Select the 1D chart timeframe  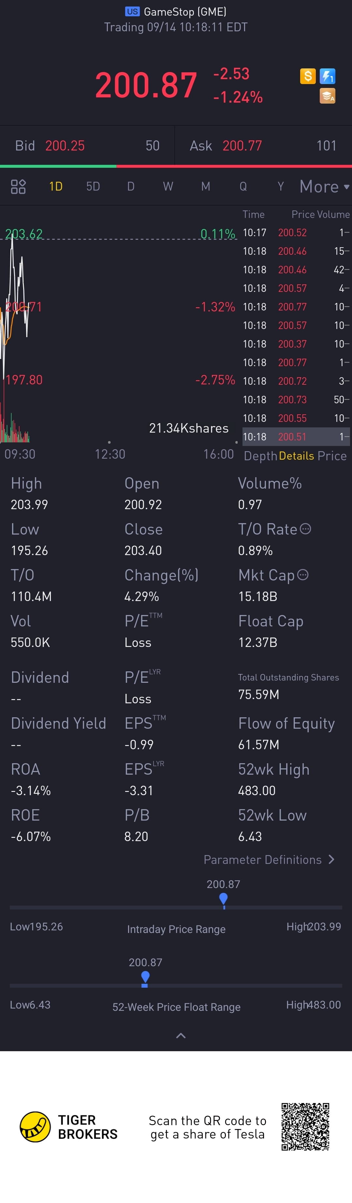(x=56, y=186)
